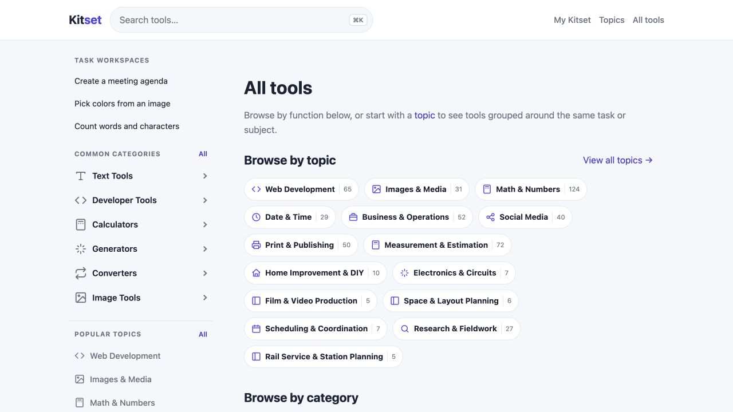
Task: Click the Research & Fieldwork magnifier icon
Action: click(x=404, y=329)
